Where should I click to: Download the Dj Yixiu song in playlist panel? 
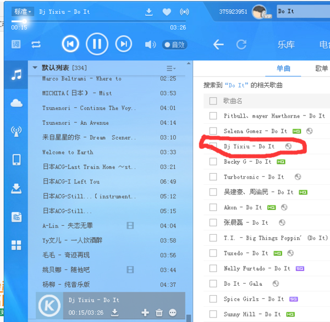tap(115, 313)
